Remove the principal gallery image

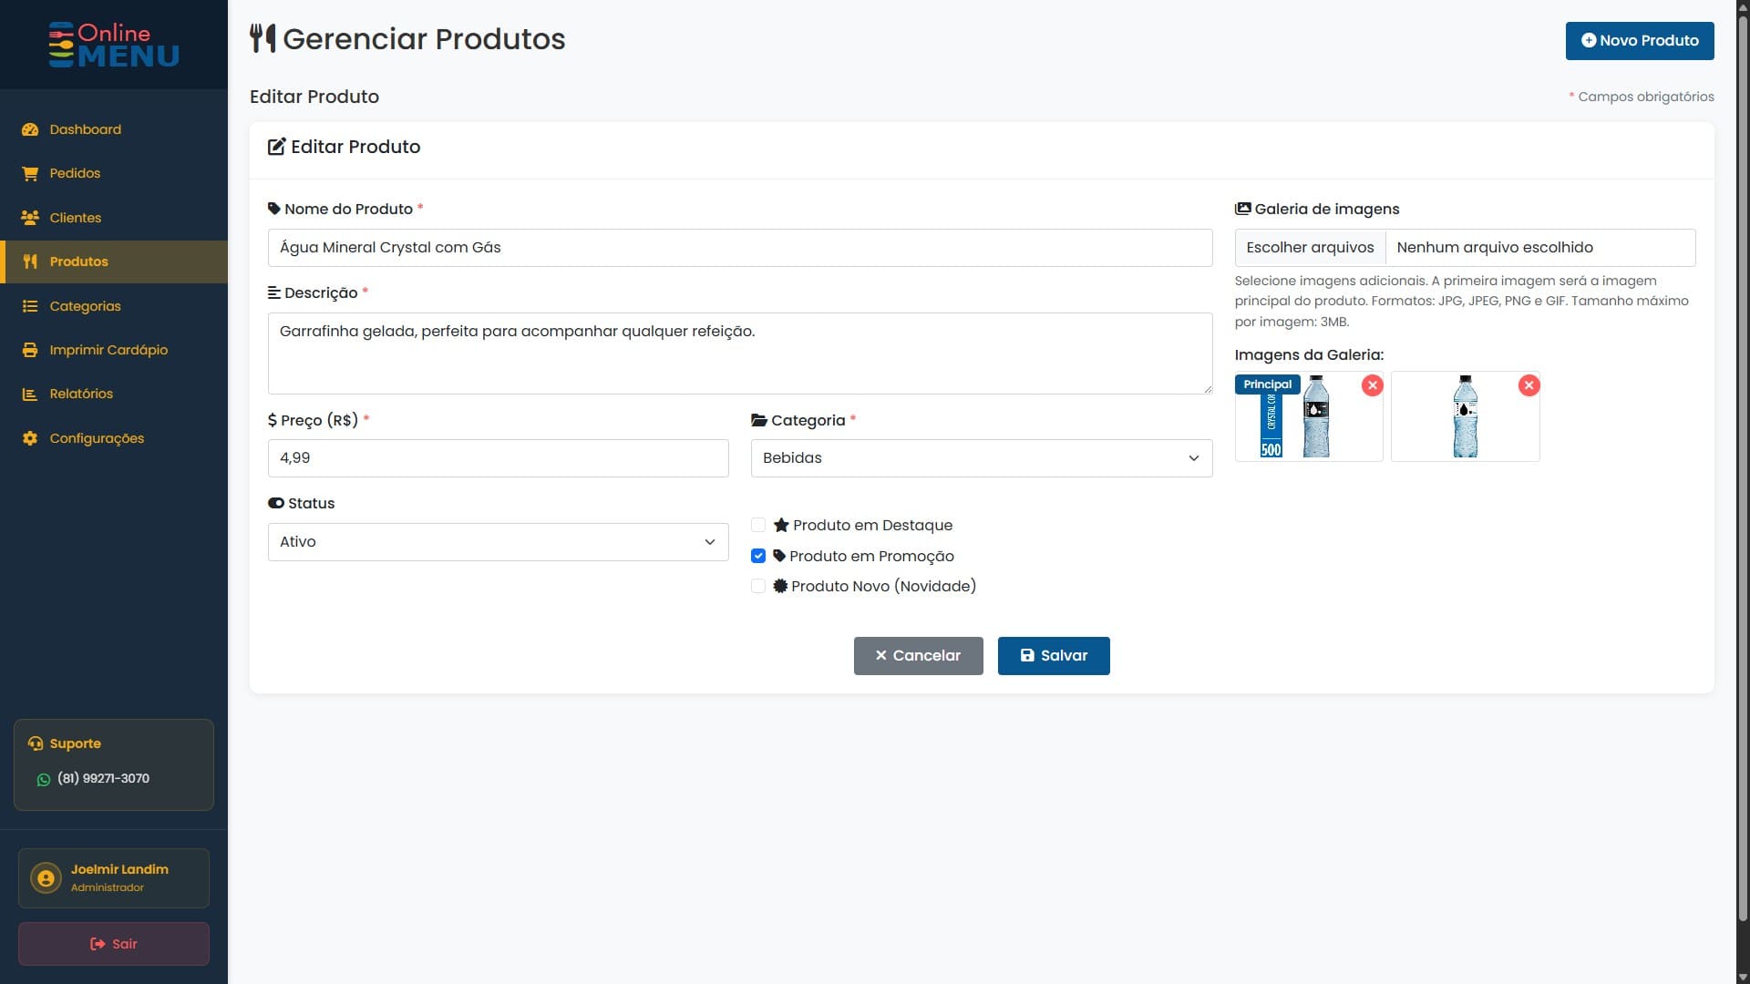[x=1373, y=384]
